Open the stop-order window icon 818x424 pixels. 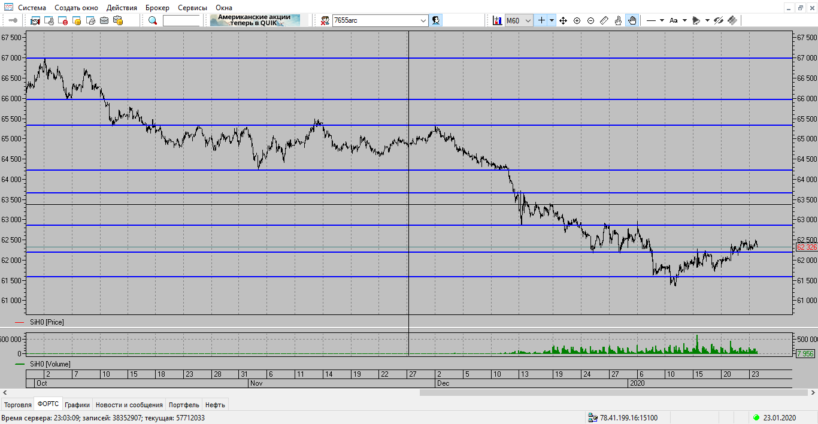(x=63, y=20)
